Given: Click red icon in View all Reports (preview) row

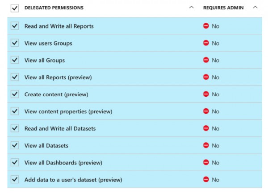Looking at the screenshot, I should (x=206, y=77).
